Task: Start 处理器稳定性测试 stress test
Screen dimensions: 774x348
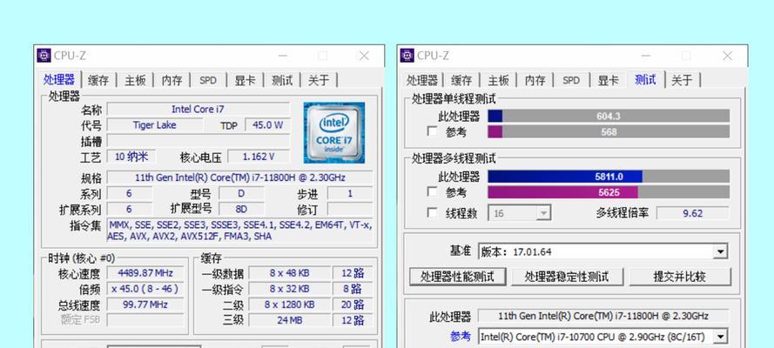Action: [567, 277]
